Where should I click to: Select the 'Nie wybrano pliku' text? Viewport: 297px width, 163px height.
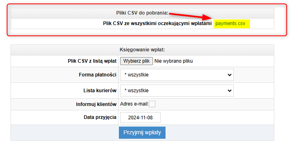[x=174, y=61]
